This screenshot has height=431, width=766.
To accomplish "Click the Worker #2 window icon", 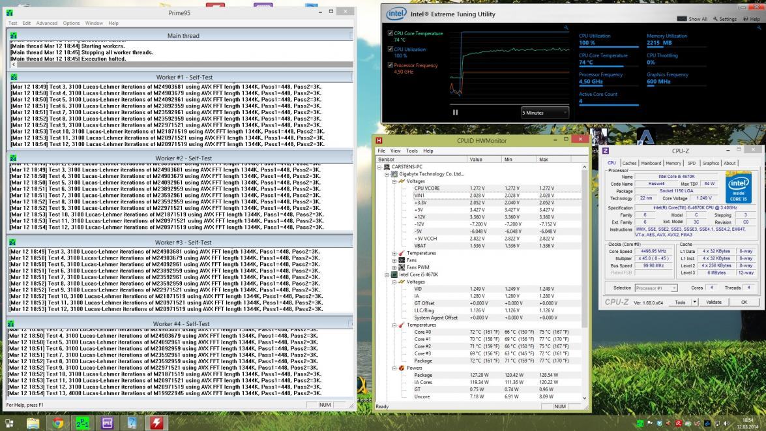I will pos(12,158).
